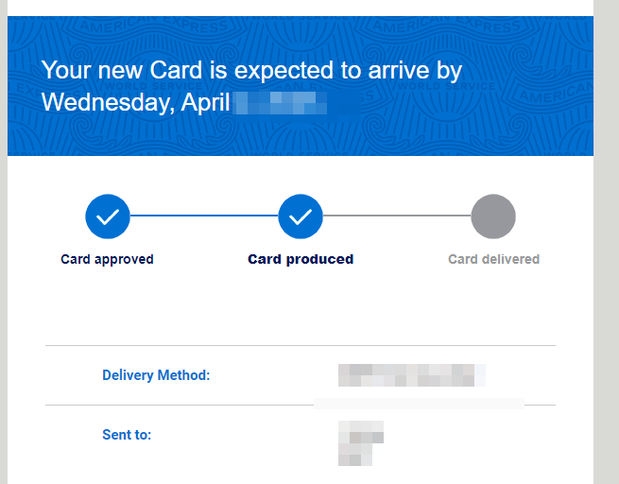Select the Card approved step label
The image size is (619, 484).
pyautogui.click(x=107, y=259)
